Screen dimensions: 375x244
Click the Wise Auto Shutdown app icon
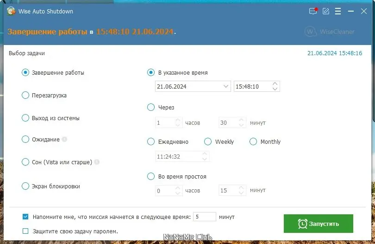point(11,11)
